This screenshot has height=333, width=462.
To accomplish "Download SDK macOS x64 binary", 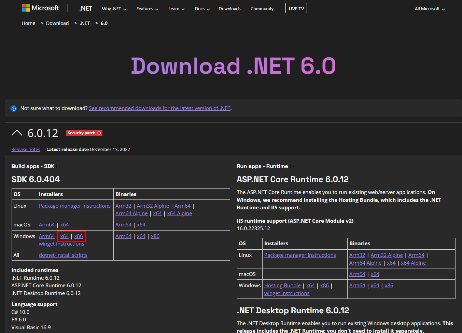I will 141,225.
